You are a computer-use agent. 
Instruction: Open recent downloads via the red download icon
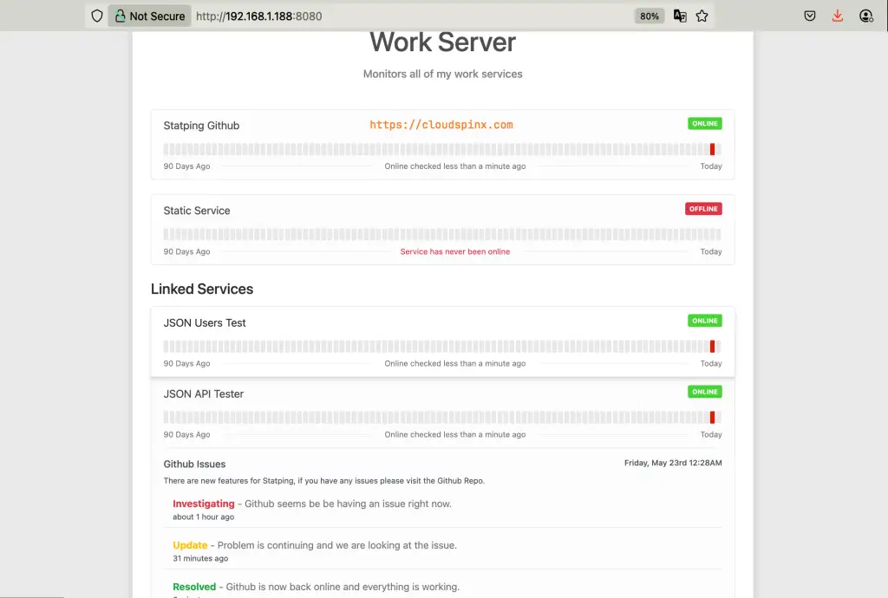coord(836,15)
